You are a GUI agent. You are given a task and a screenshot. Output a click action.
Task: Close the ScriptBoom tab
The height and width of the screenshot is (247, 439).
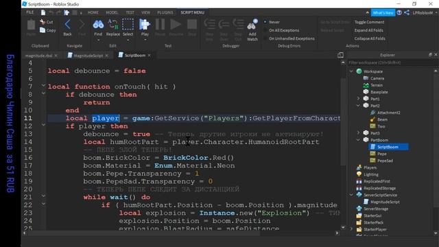click(150, 56)
